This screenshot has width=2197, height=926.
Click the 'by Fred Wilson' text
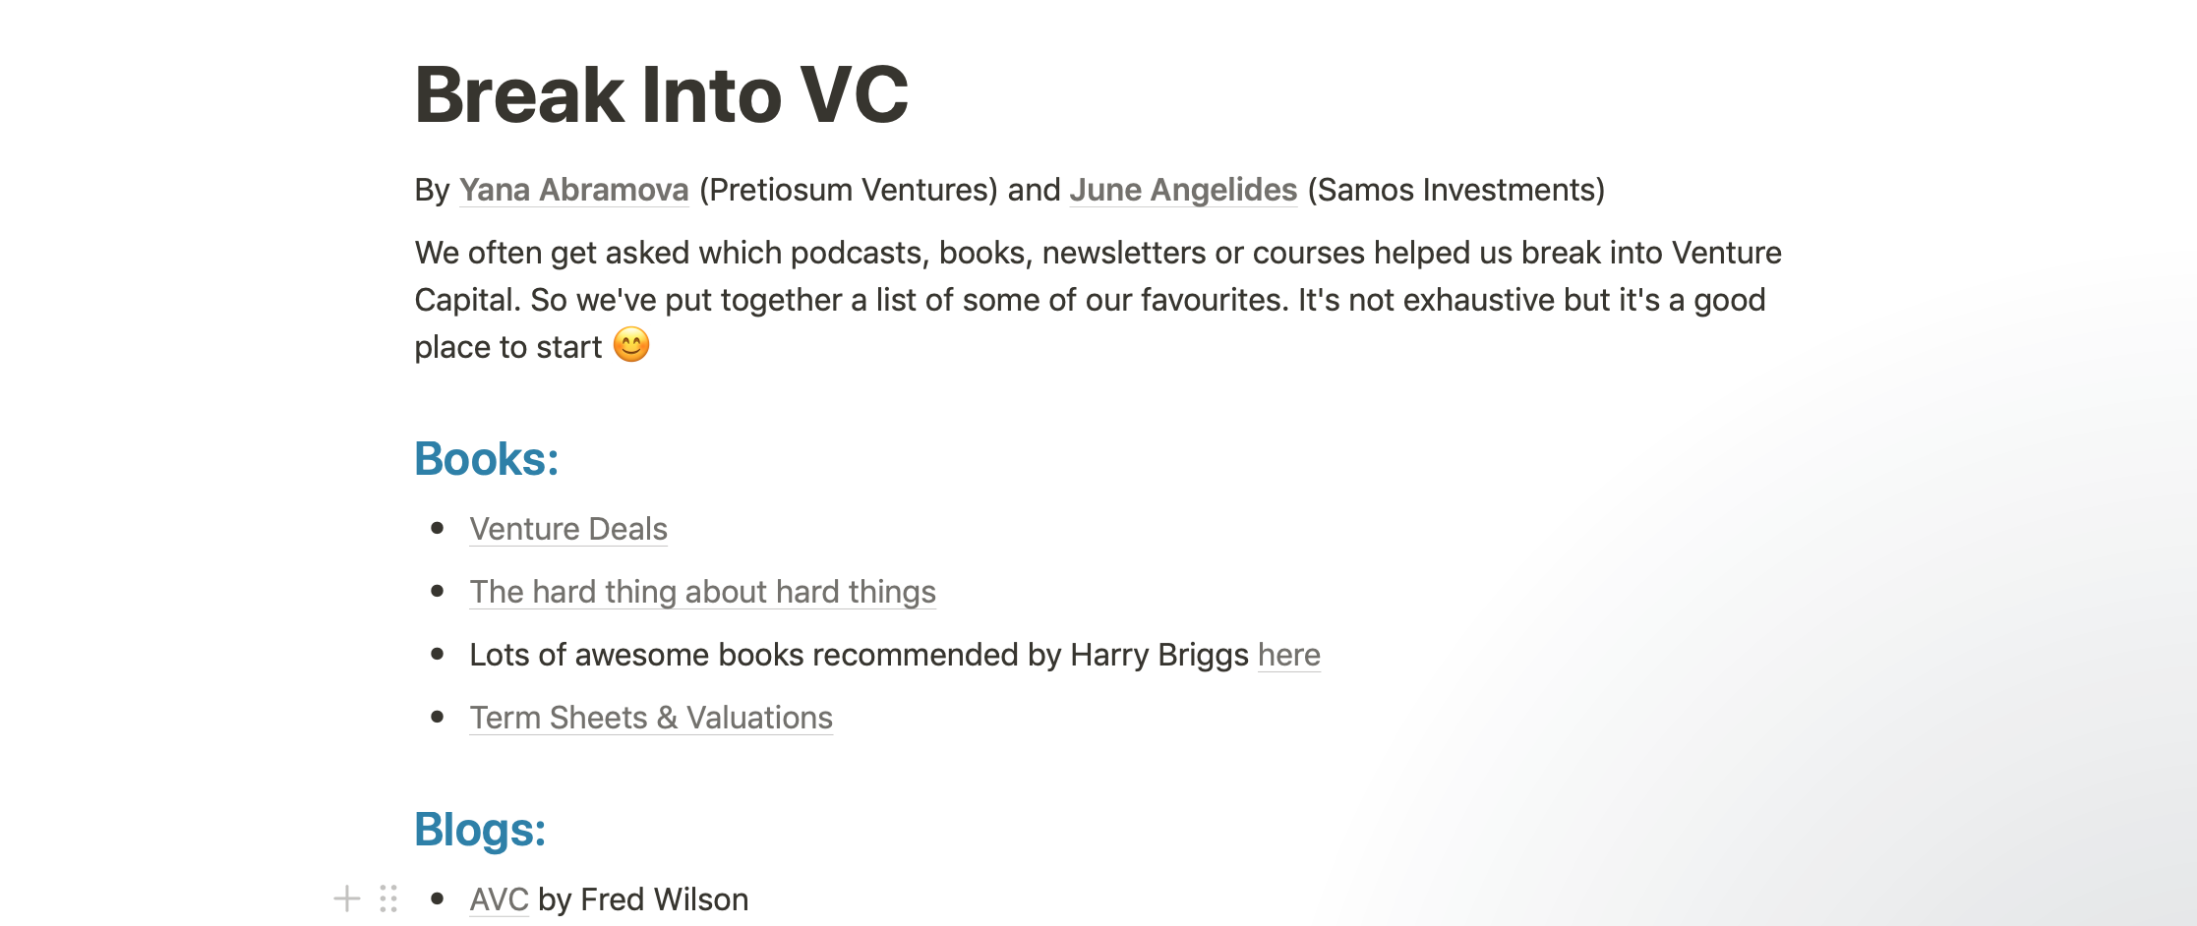pos(643,899)
